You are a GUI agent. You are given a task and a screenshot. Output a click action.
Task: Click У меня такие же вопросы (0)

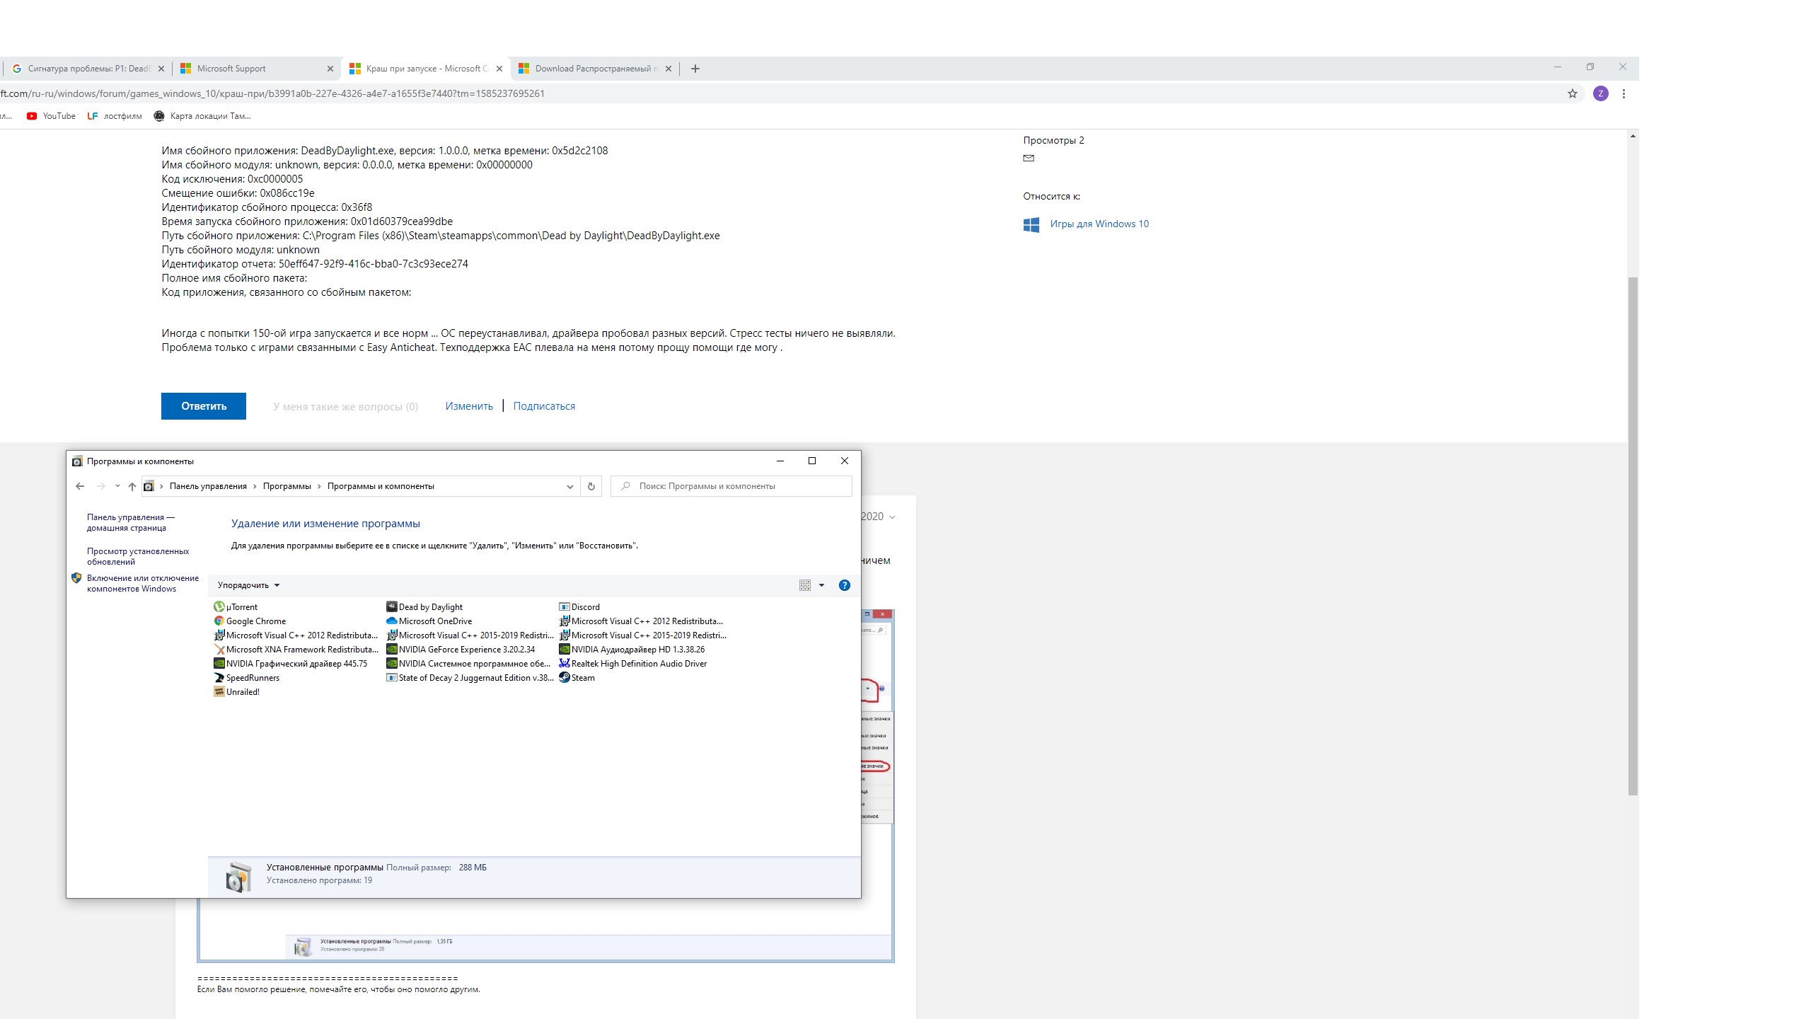[x=345, y=407]
